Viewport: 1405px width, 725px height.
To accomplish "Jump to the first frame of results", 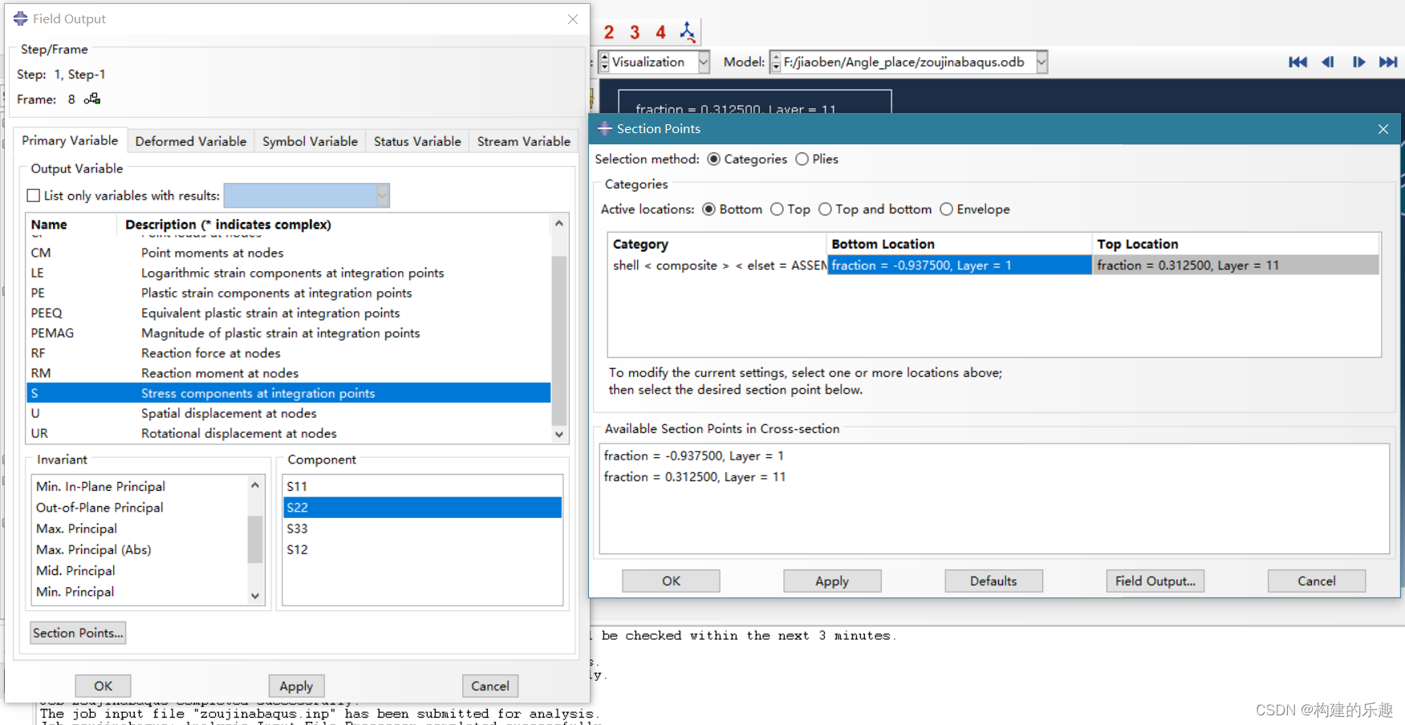I will point(1297,62).
